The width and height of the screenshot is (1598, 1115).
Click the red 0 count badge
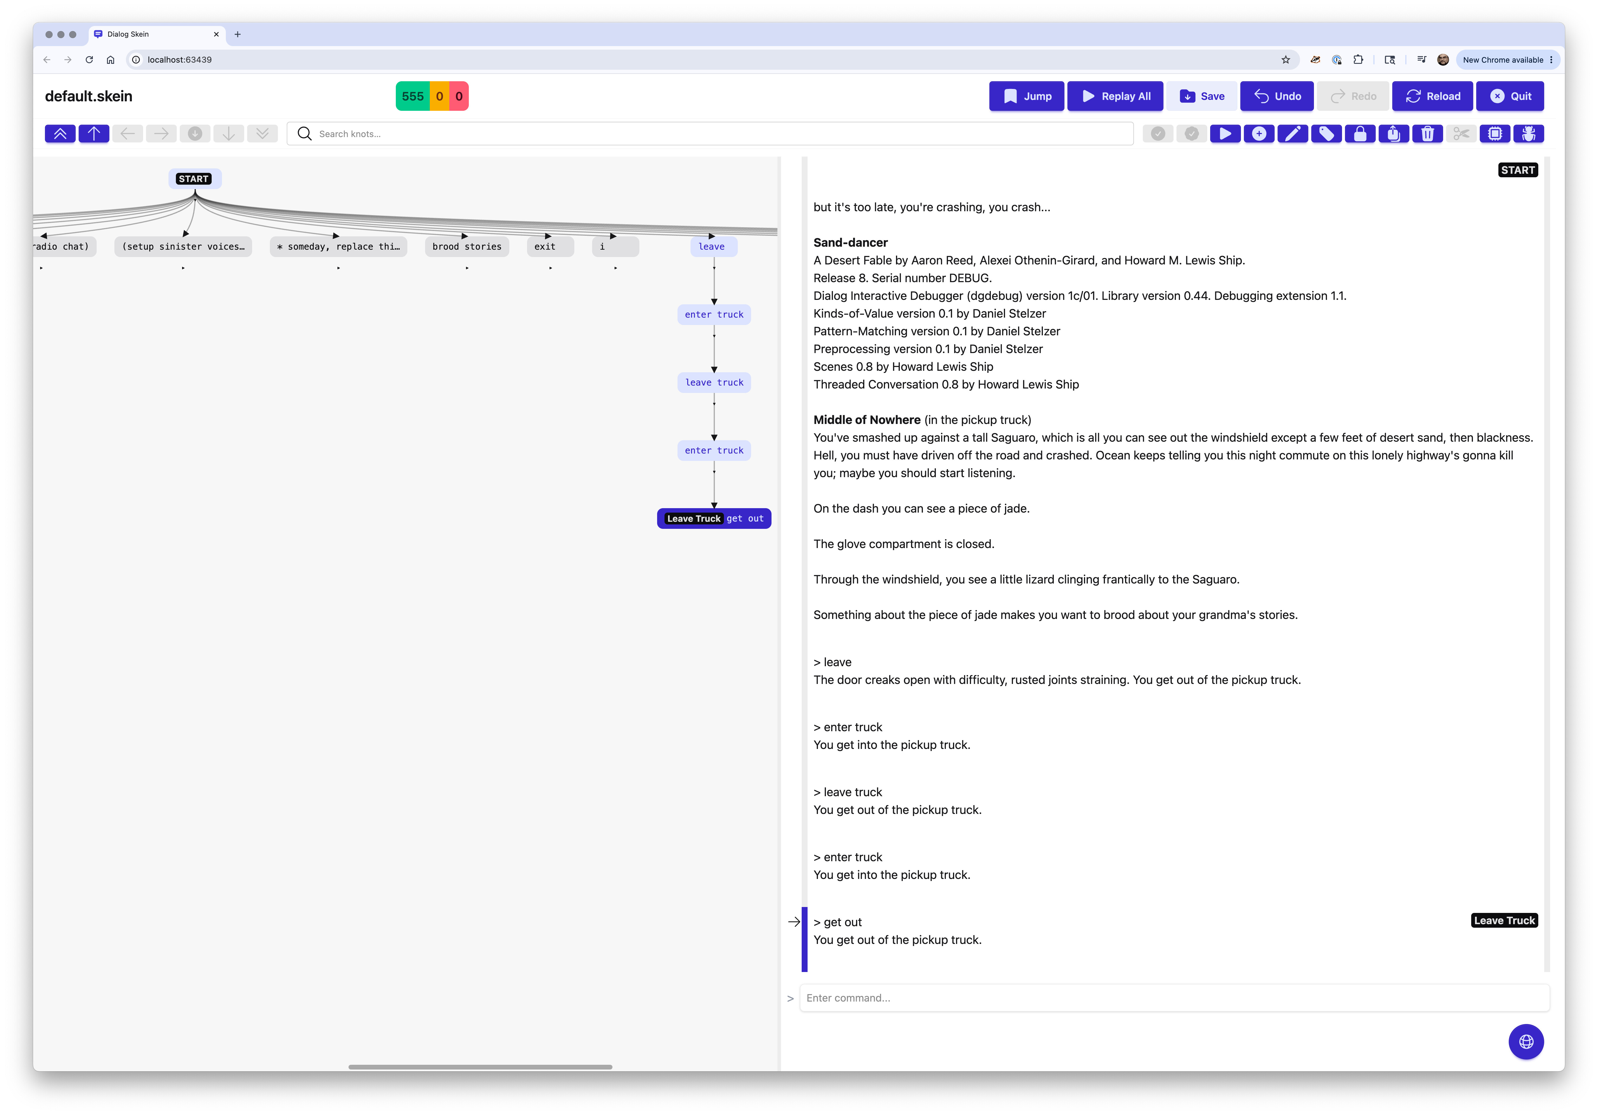[459, 96]
